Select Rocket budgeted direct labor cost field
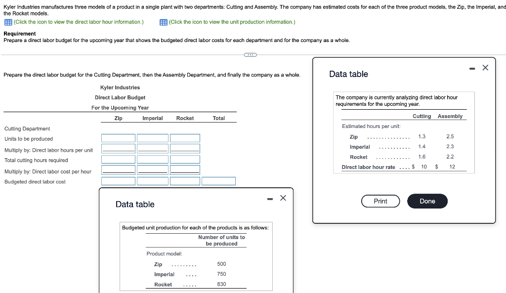Image resolution: width=506 pixels, height=293 pixels. click(x=185, y=181)
